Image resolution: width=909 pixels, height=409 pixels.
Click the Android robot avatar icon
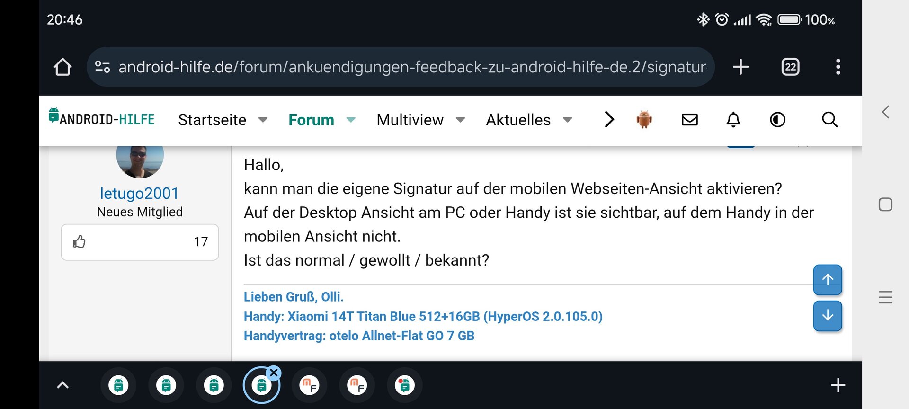point(644,120)
